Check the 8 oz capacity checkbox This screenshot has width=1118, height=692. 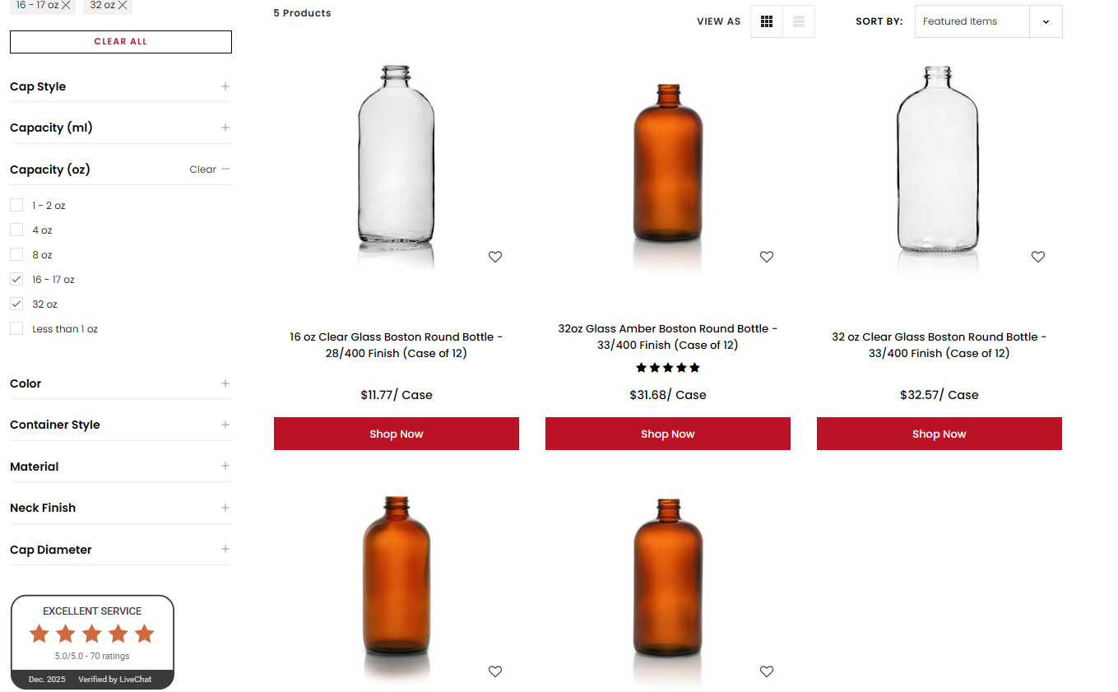pyautogui.click(x=16, y=254)
